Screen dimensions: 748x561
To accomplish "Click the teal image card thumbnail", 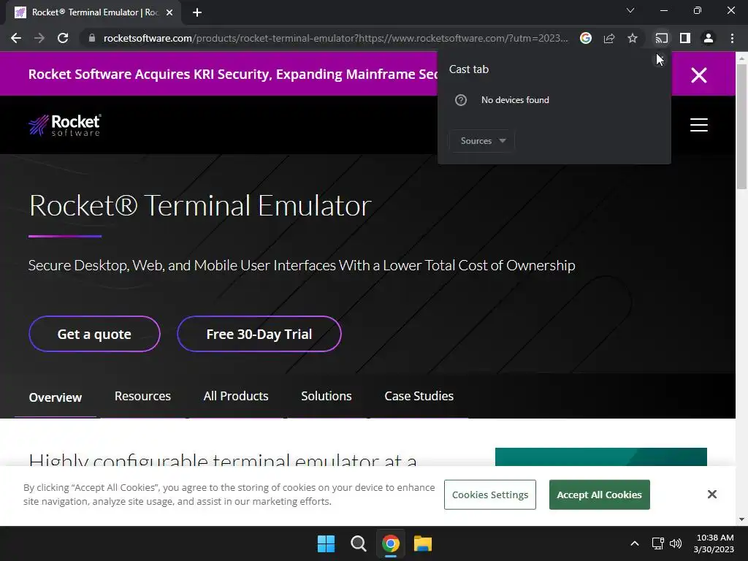I will (601, 457).
